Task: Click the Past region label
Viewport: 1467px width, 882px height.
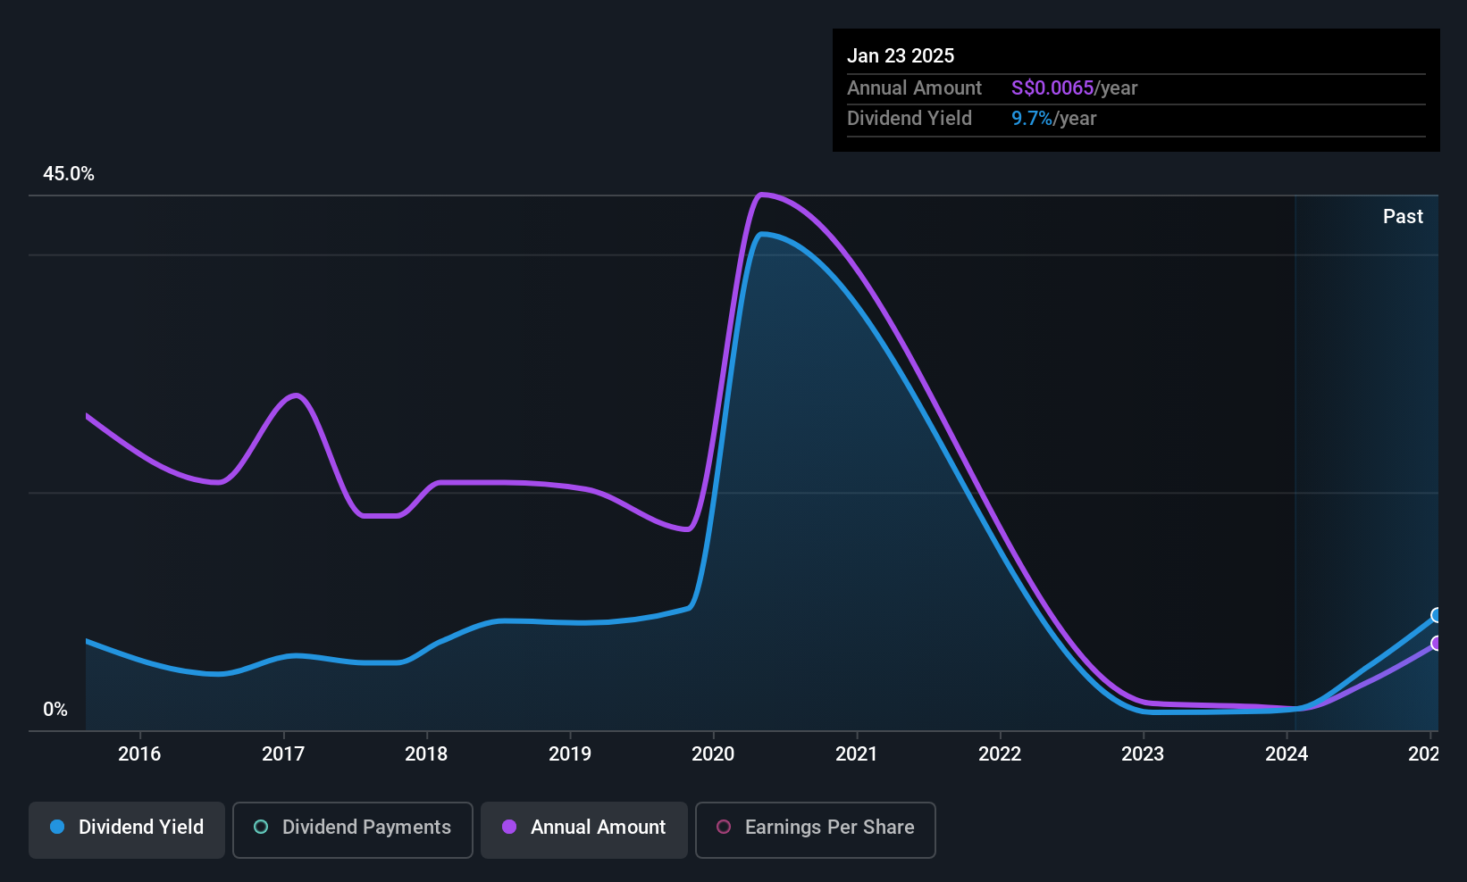Action: click(x=1403, y=217)
